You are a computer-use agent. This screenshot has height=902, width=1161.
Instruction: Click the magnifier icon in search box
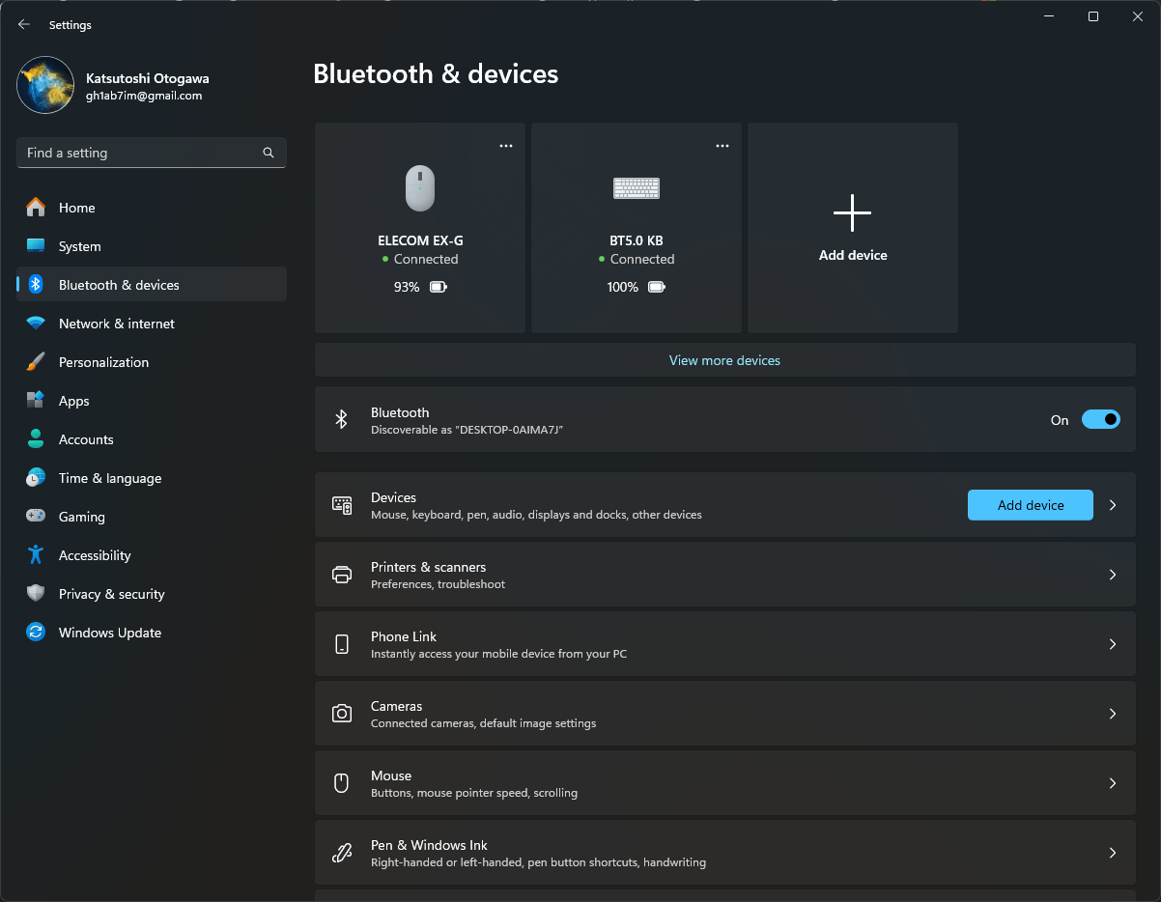click(269, 153)
